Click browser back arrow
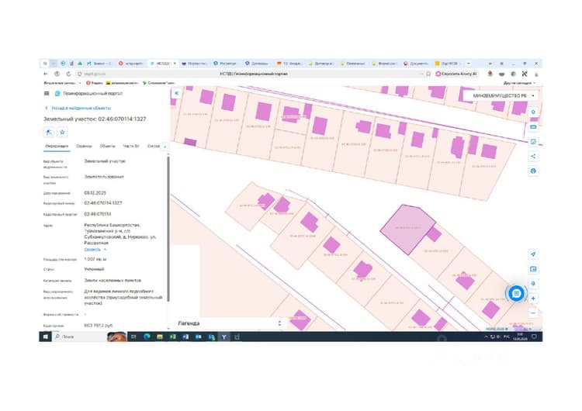Image resolution: width=582 pixels, height=411 pixels. click(46, 74)
